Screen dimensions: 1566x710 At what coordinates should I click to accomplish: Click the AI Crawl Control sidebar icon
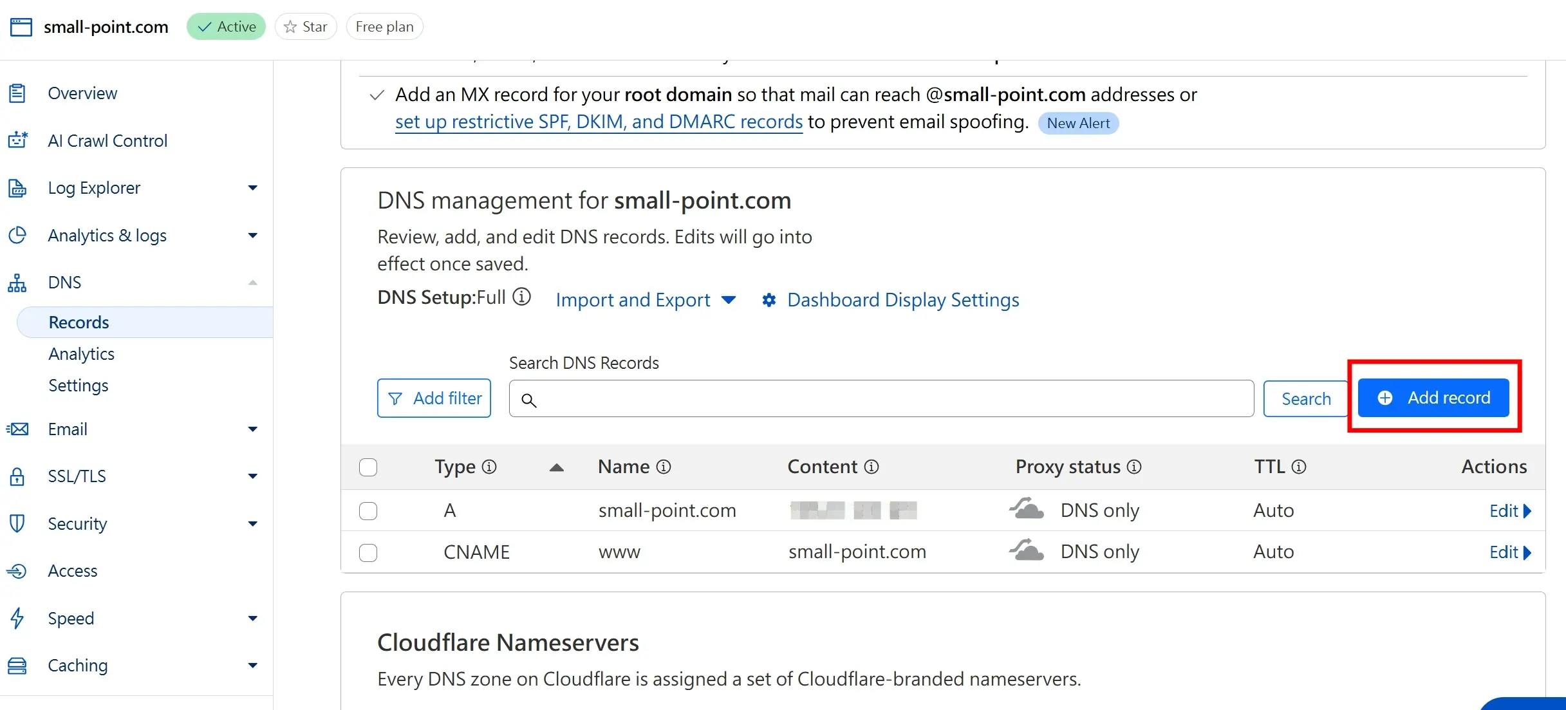[18, 140]
